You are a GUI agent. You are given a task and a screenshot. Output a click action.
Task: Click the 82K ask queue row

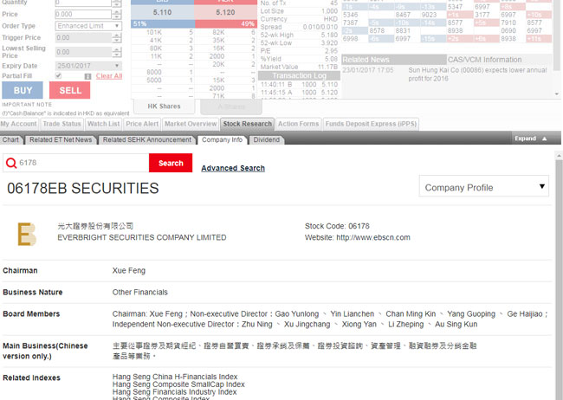click(226, 32)
